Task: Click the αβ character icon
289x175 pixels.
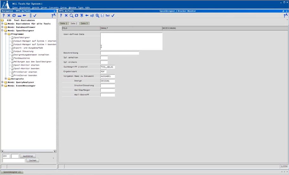Action: [92, 15]
